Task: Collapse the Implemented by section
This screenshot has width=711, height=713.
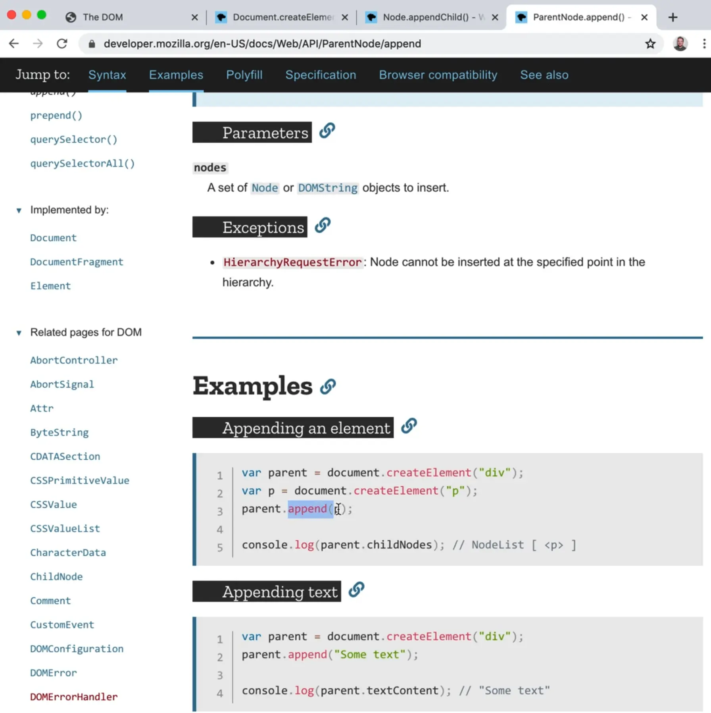Action: (19, 210)
